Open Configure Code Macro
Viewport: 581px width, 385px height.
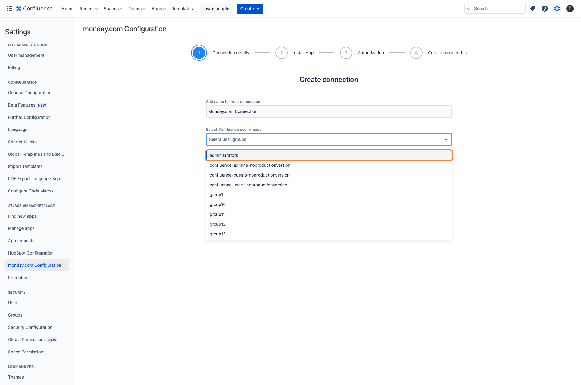pos(30,191)
